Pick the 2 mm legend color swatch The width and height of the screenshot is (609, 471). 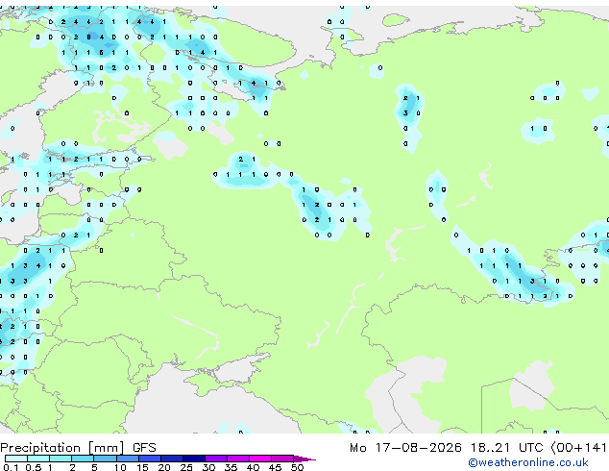(83, 459)
